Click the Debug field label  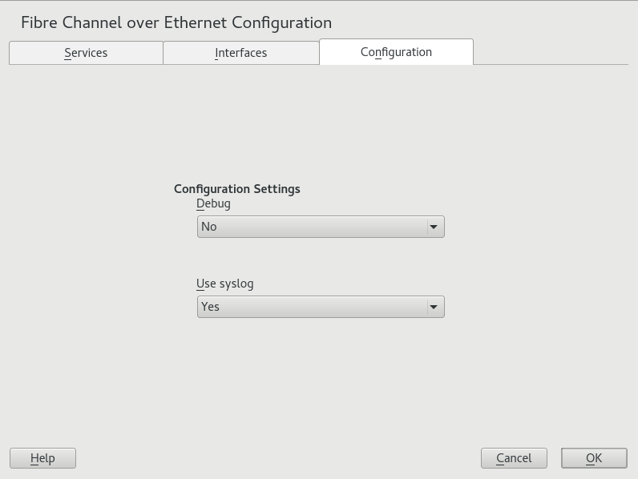coord(213,203)
